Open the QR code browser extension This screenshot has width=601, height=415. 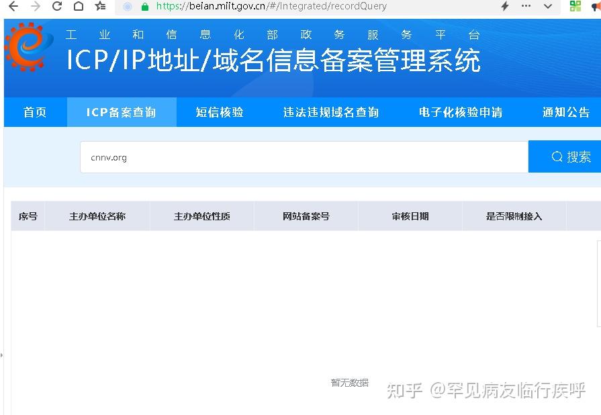[575, 7]
